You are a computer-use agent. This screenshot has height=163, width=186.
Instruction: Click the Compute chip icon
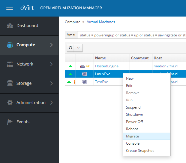pos(10,45)
